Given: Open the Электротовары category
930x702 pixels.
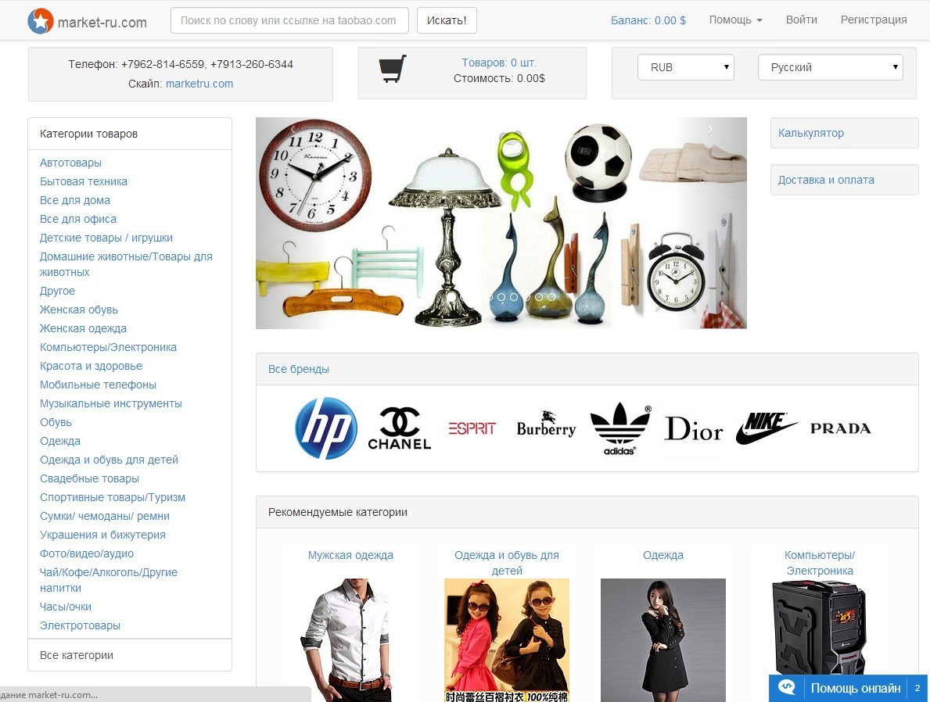Looking at the screenshot, I should 80,625.
